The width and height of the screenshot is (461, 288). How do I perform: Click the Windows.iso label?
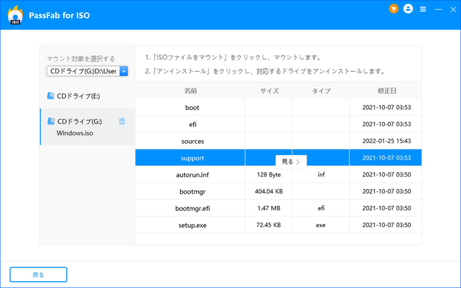pos(75,133)
